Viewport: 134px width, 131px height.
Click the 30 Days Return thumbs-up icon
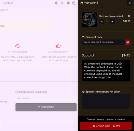(x=58, y=46)
